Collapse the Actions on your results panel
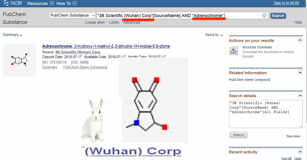307x160 pixels. [300, 40]
